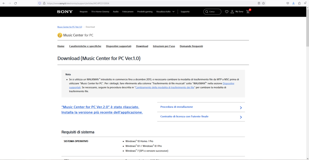Click the search magnifier in the Cerca field

(207, 12)
